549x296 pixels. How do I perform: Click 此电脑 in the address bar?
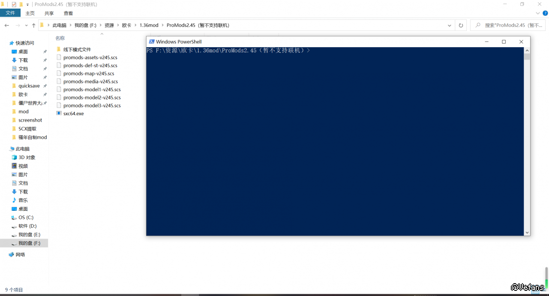60,25
